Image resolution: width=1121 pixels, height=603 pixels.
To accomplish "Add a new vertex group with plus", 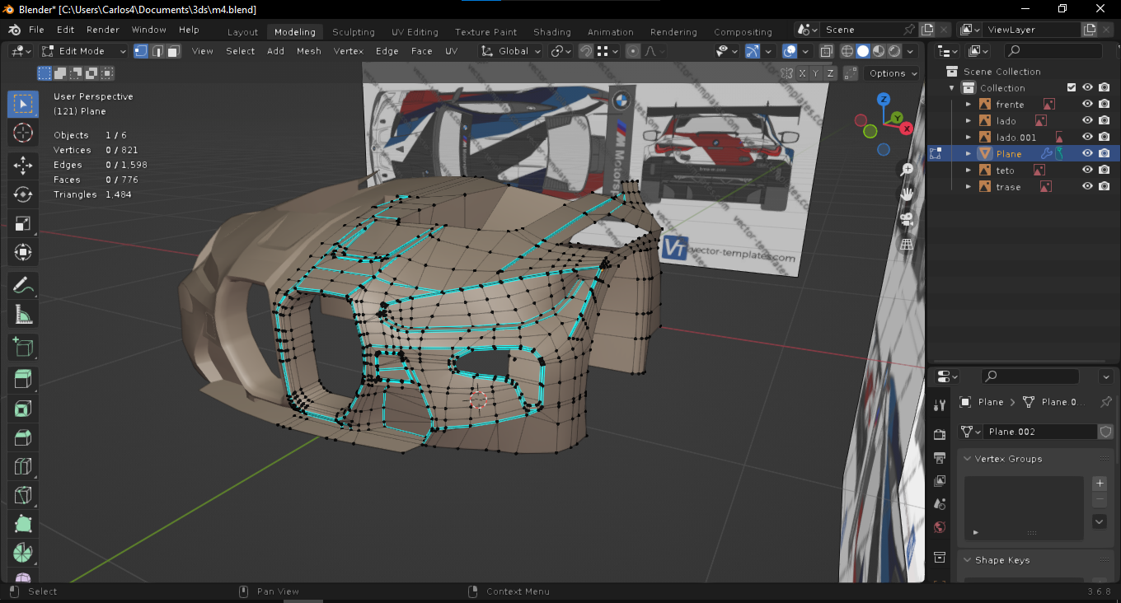I will click(1099, 484).
